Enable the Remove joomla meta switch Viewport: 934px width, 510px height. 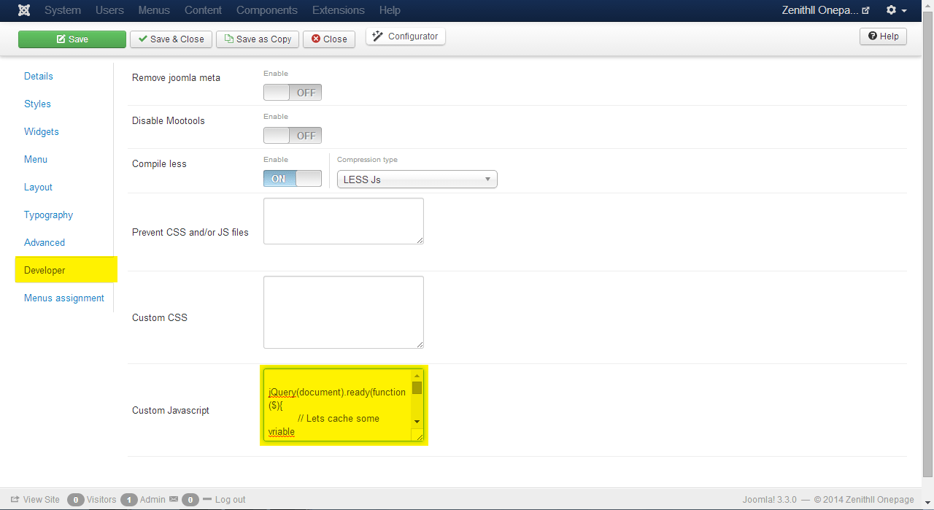[x=292, y=93]
